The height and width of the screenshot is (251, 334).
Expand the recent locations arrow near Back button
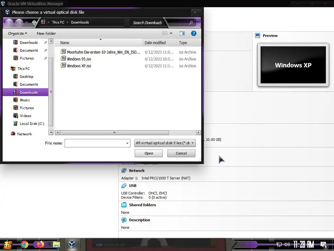tap(27, 22)
